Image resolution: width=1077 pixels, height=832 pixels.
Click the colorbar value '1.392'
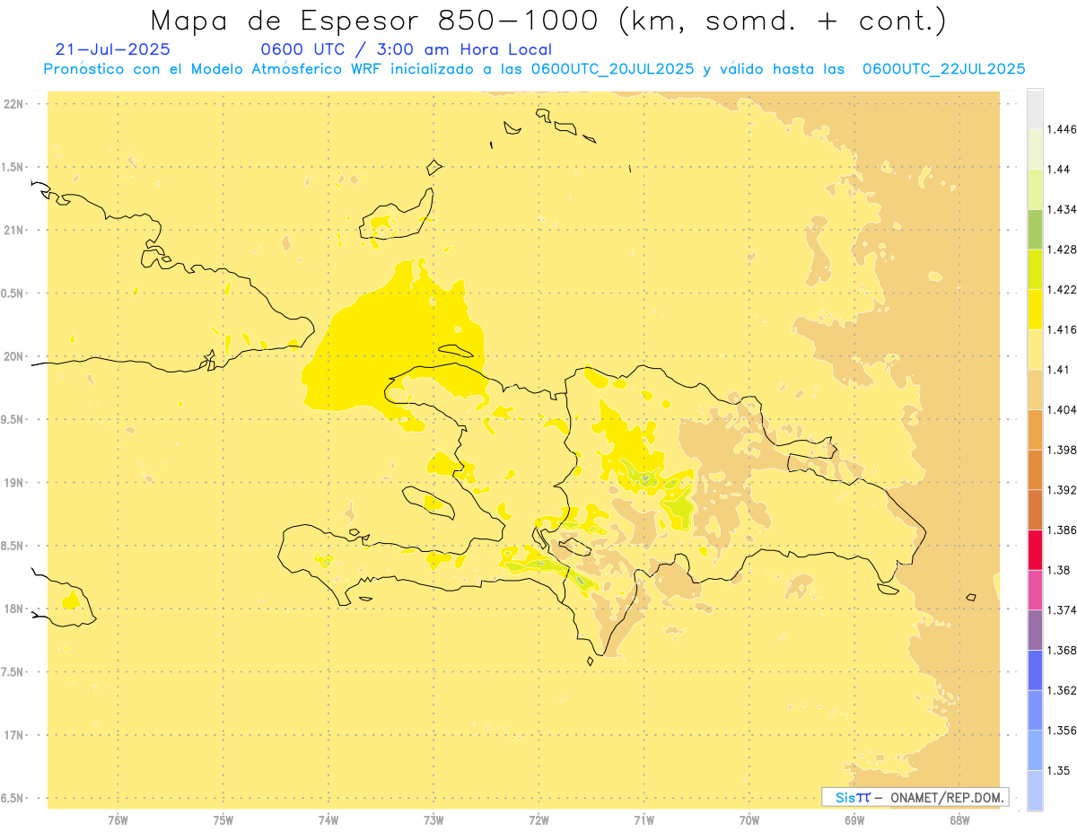1061,490
